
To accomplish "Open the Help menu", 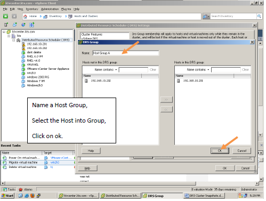I will coord(76,9).
